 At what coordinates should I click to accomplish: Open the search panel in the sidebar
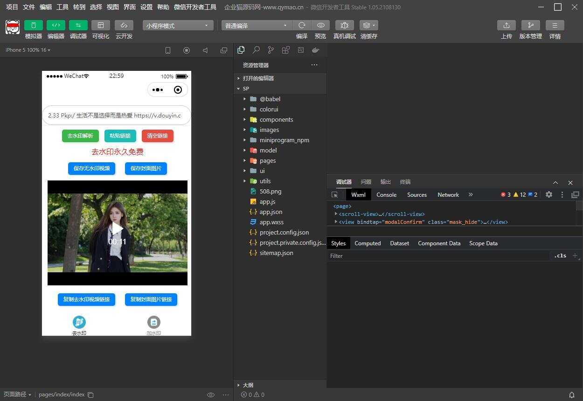(x=256, y=50)
